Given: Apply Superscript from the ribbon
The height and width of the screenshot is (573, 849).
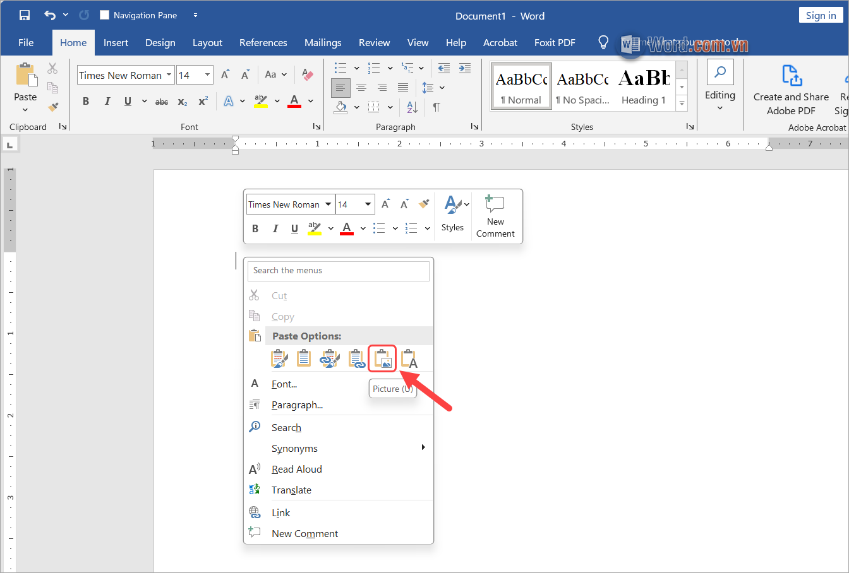Looking at the screenshot, I should [203, 101].
